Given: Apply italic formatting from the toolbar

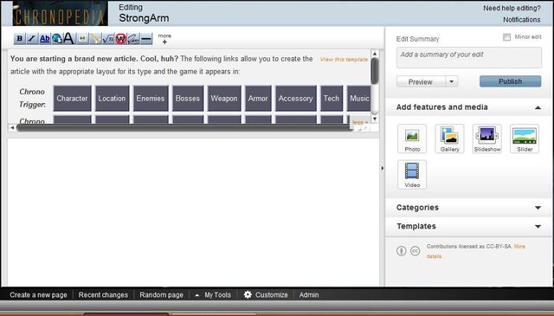Looking at the screenshot, I should click(x=32, y=39).
